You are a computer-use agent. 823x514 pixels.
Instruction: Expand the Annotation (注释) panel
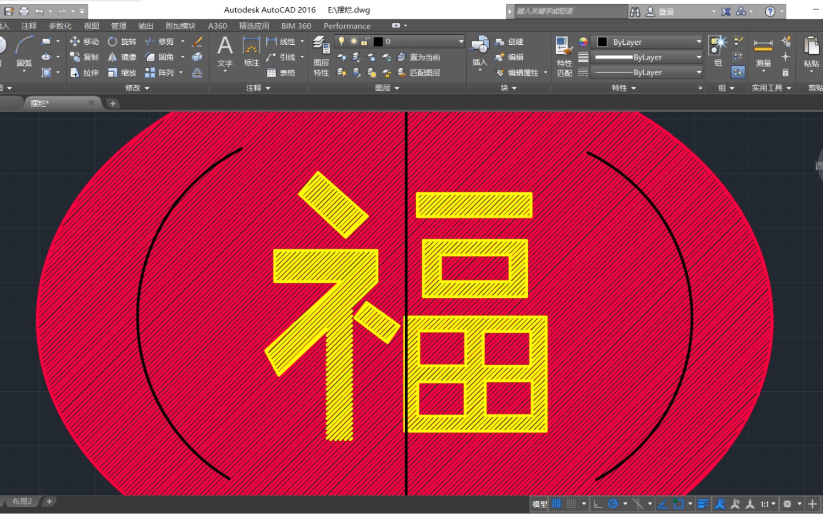click(x=258, y=88)
